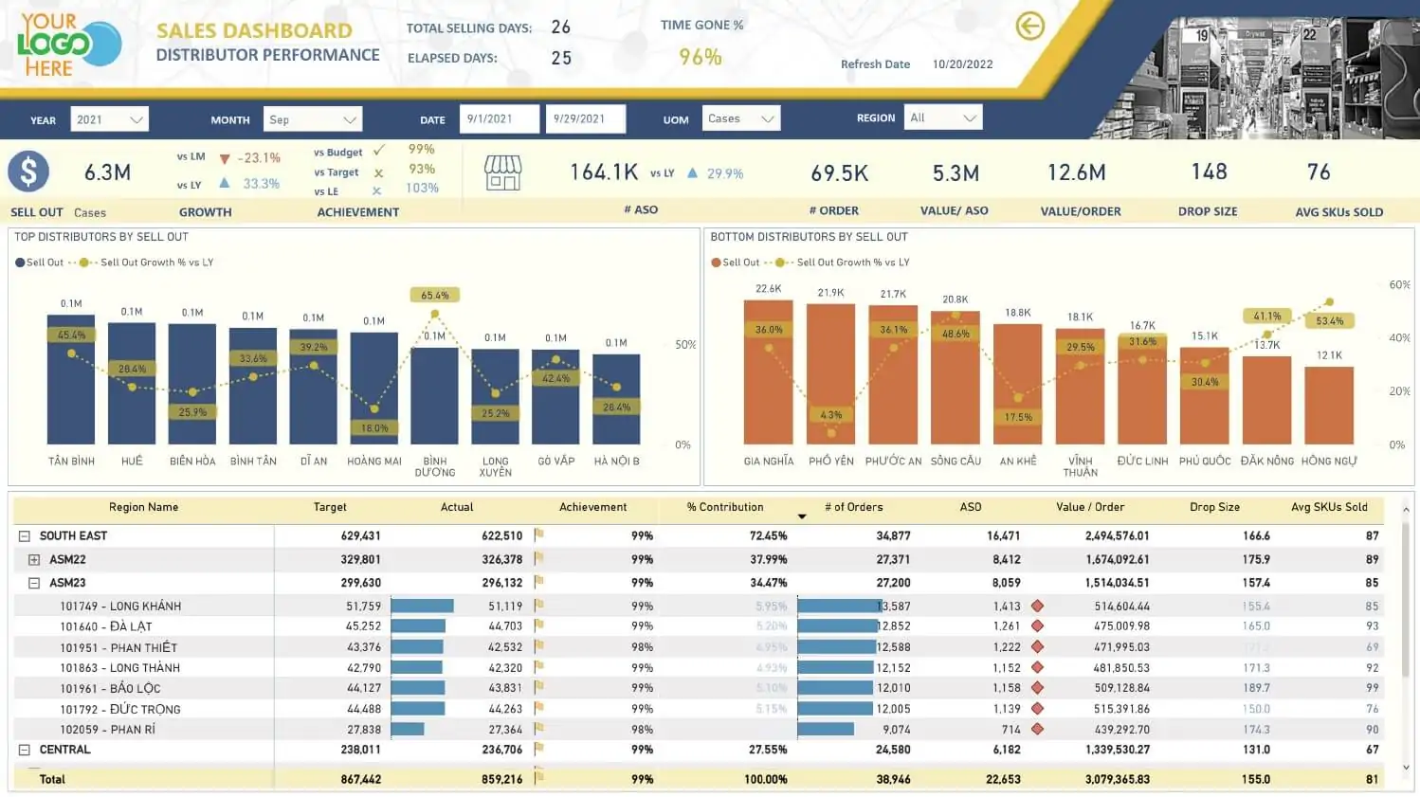Image resolution: width=1420 pixels, height=797 pixels.
Task: Expand the ASM22 row
Action: 34,559
